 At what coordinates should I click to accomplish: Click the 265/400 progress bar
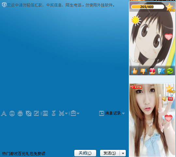(x=148, y=7)
